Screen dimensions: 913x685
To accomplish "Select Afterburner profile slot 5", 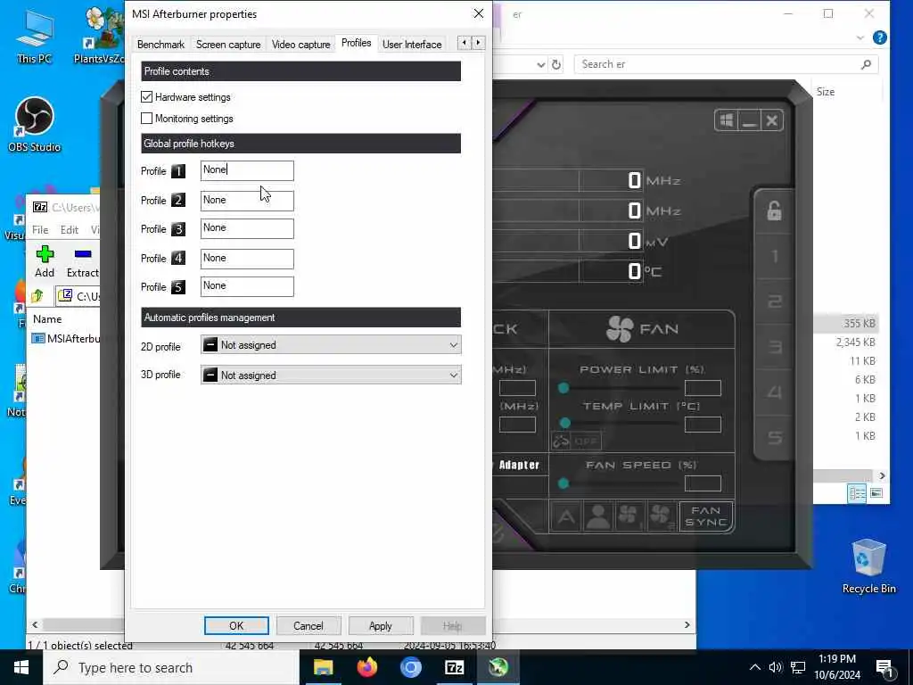I will [x=775, y=437].
